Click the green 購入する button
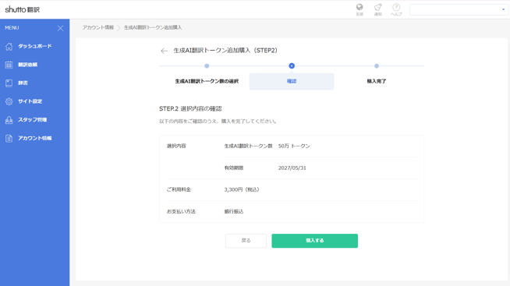The image size is (510, 286). click(x=314, y=241)
